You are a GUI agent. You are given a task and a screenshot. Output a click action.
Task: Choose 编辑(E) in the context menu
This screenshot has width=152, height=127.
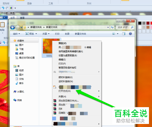coord(62,60)
